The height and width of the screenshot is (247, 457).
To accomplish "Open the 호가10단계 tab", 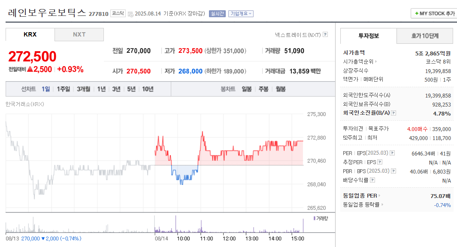I will coord(425,36).
